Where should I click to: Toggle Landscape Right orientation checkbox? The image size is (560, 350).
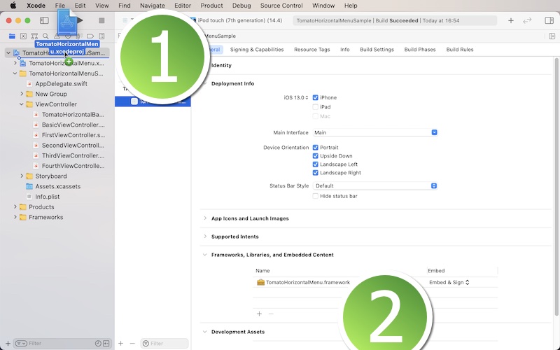[316, 173]
